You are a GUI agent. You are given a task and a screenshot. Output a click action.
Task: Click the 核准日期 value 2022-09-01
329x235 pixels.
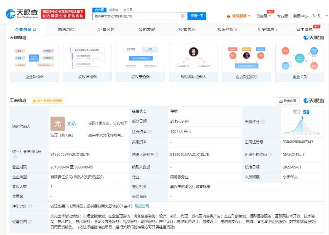(x=292, y=167)
